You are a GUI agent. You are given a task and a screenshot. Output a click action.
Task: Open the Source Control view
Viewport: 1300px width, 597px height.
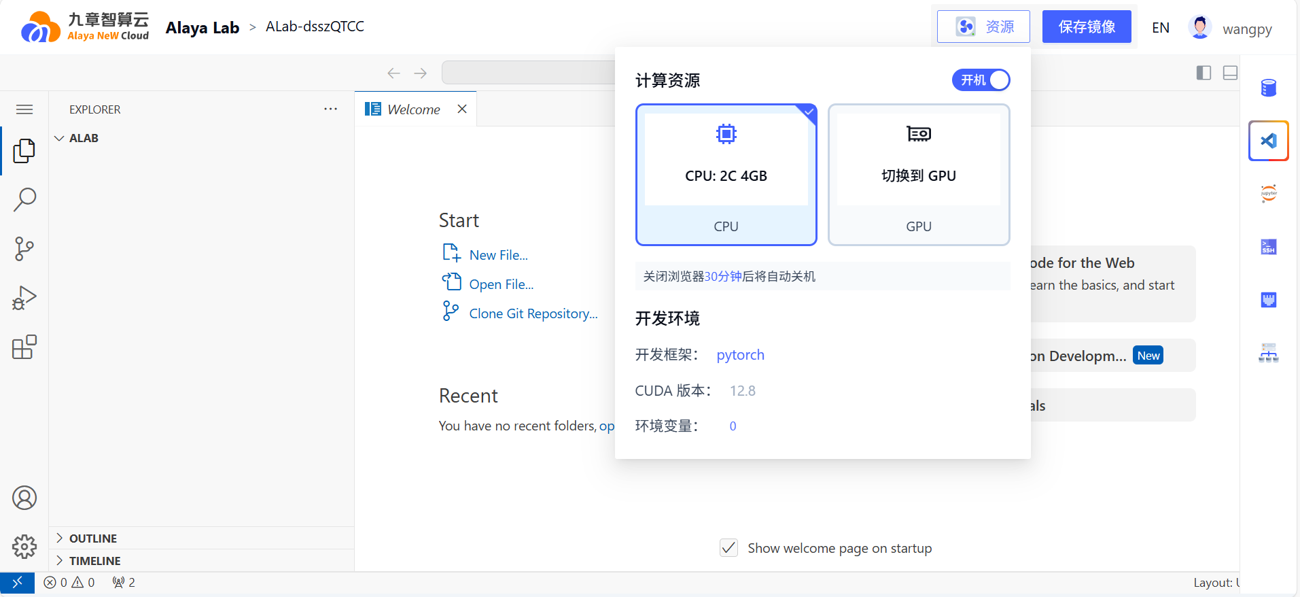(24, 249)
